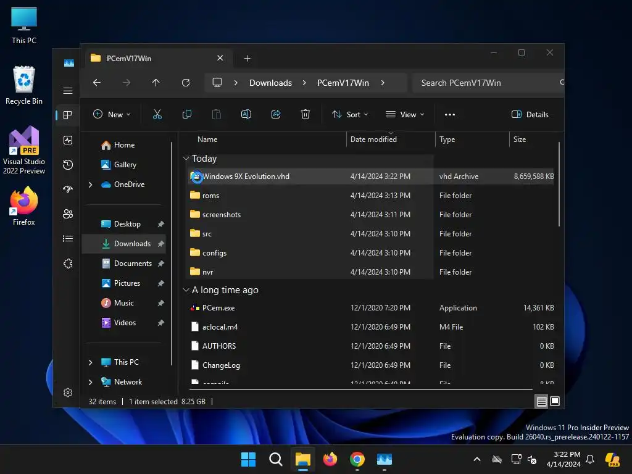Screen dimensions: 632x474
Task: Switch to large thumbnails view in status bar
Action: click(555, 401)
